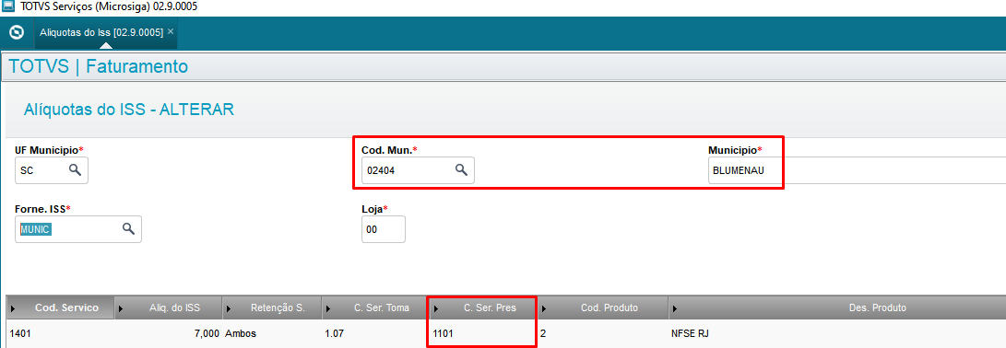Close the Aliquotas do Iss tab
This screenshot has height=348, width=1006.
pyautogui.click(x=170, y=31)
